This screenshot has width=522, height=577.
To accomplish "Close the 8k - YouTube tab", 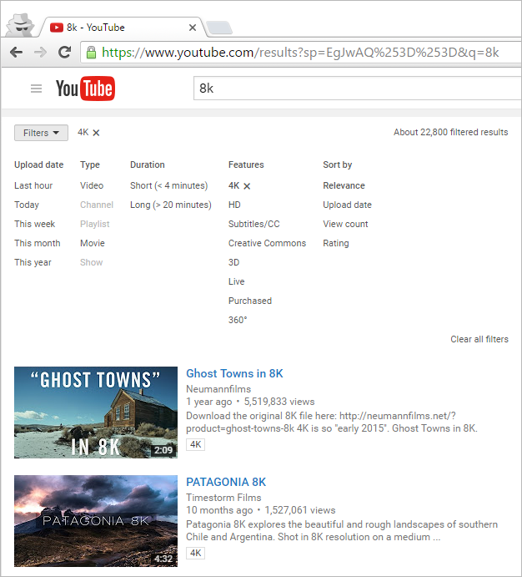I will coord(193,28).
